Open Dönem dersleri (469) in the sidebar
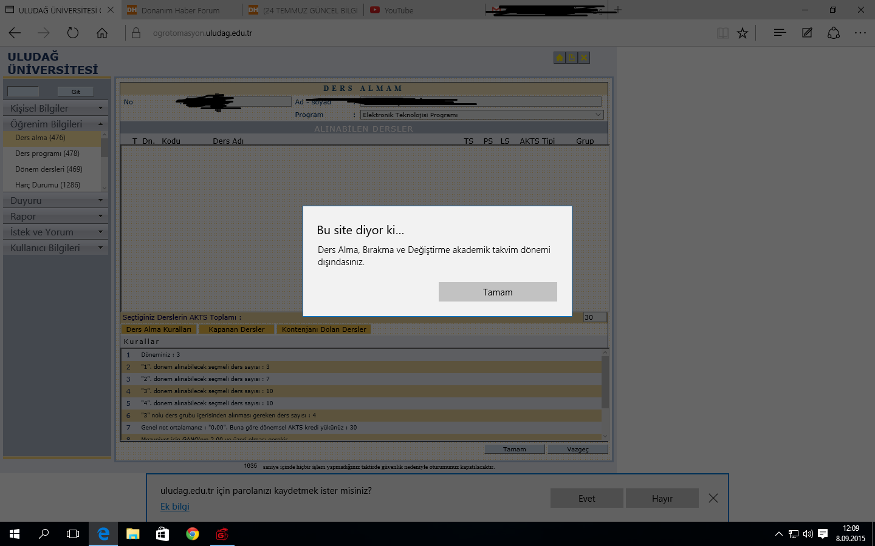 (52, 169)
